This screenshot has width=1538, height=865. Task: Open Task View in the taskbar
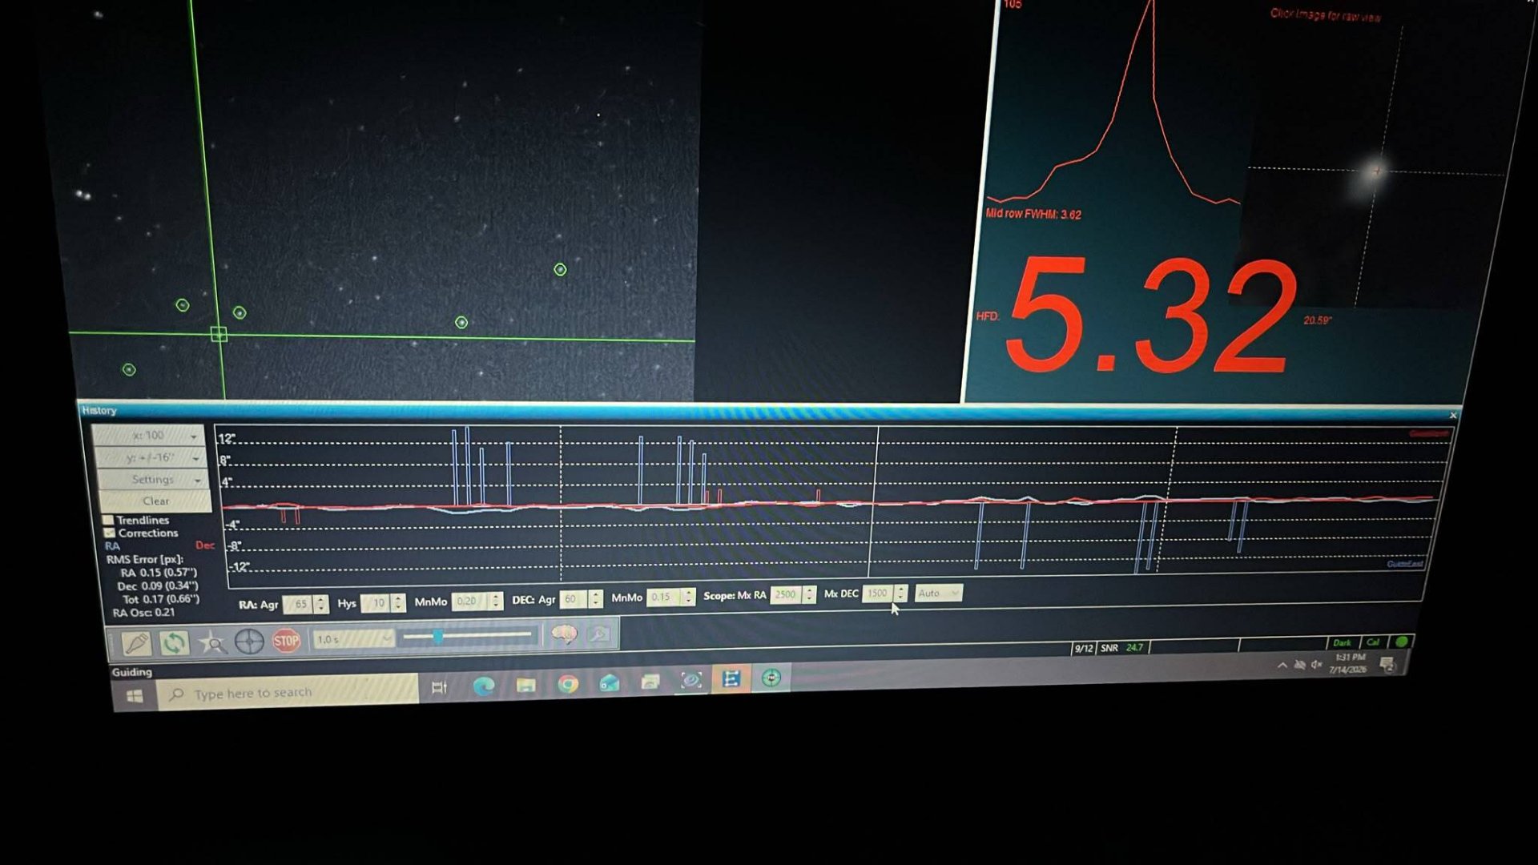click(x=439, y=687)
